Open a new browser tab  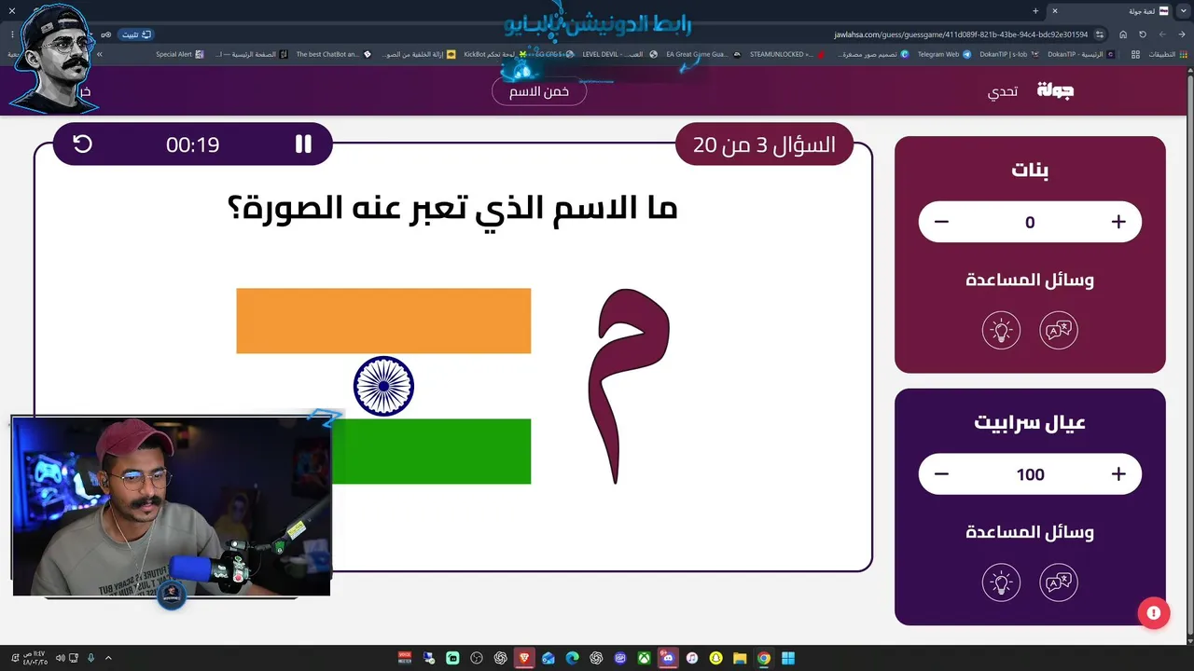click(1035, 11)
